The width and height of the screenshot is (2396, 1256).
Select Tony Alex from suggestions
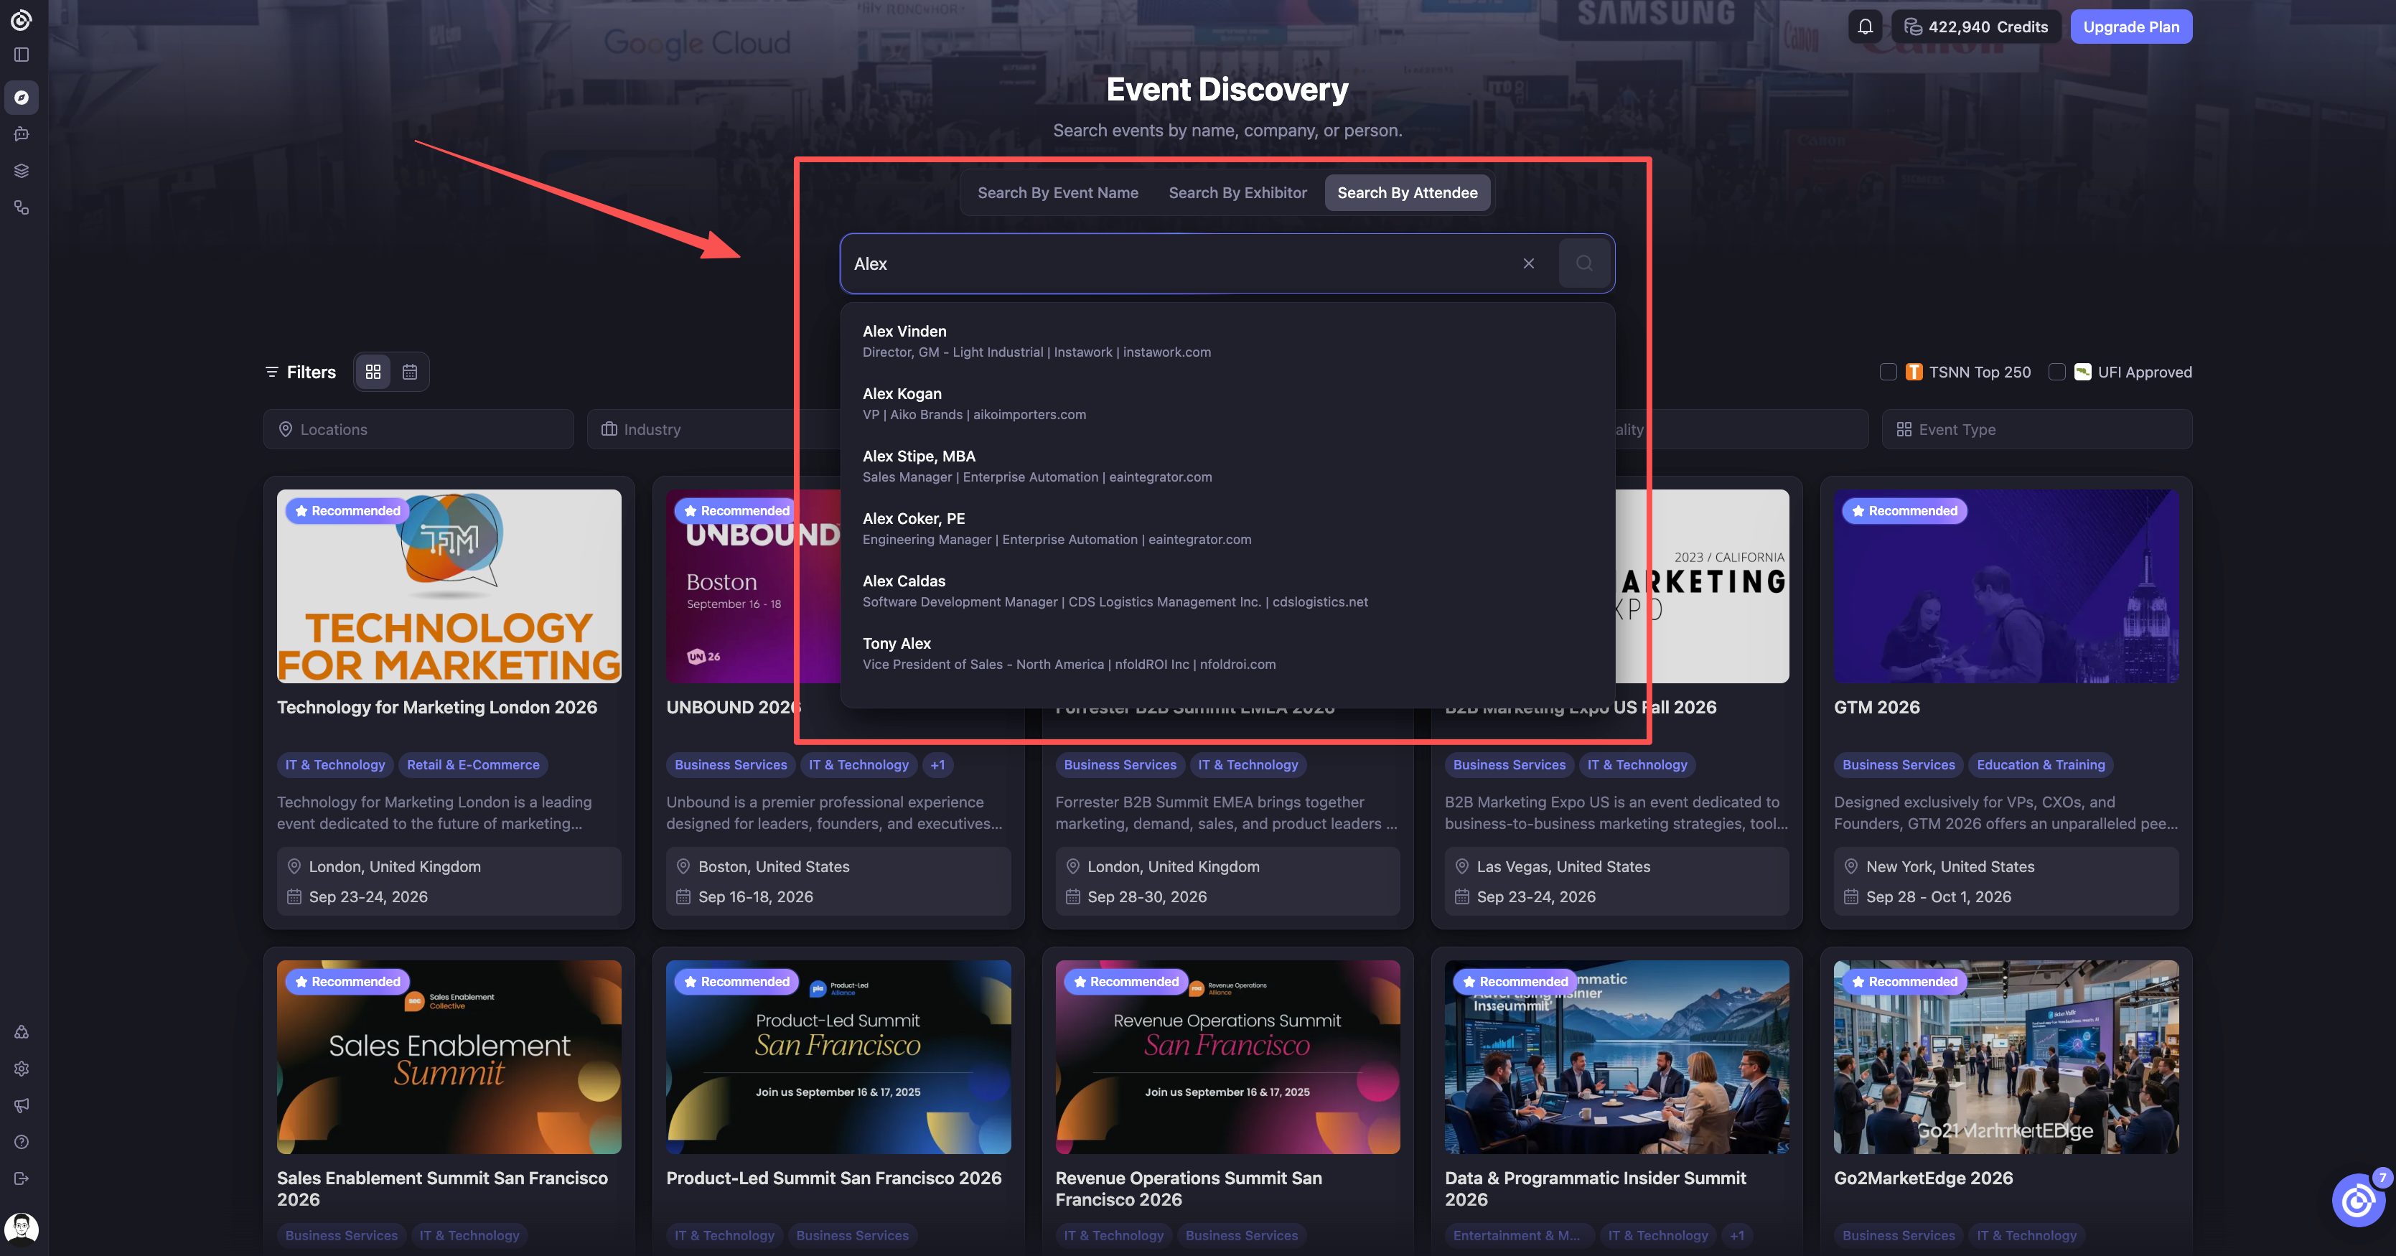pyautogui.click(x=1227, y=652)
